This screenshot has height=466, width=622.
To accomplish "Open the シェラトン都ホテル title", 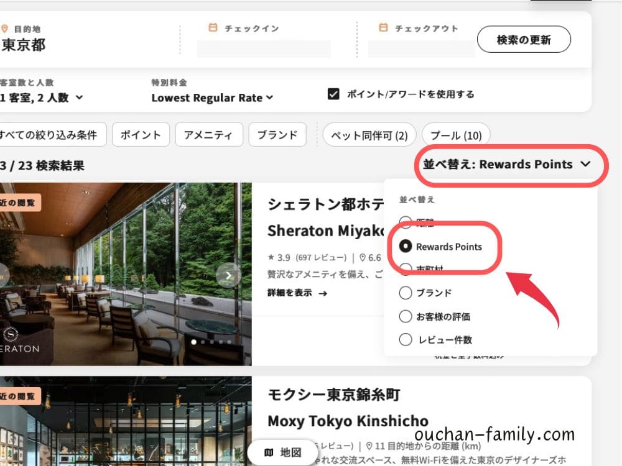I will click(326, 204).
